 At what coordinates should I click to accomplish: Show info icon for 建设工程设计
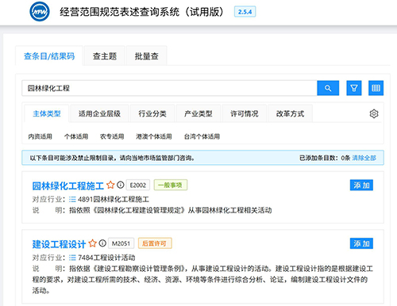pyautogui.click(x=102, y=243)
